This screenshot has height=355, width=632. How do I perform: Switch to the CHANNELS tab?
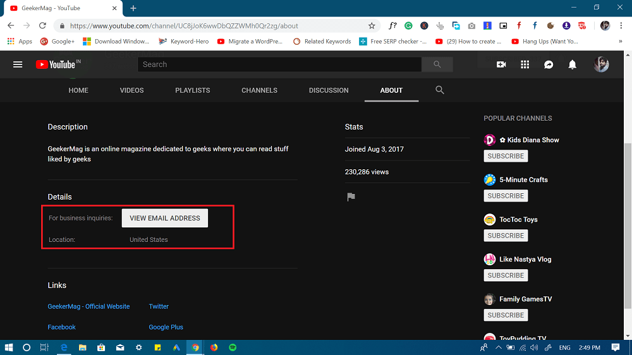[x=259, y=90]
